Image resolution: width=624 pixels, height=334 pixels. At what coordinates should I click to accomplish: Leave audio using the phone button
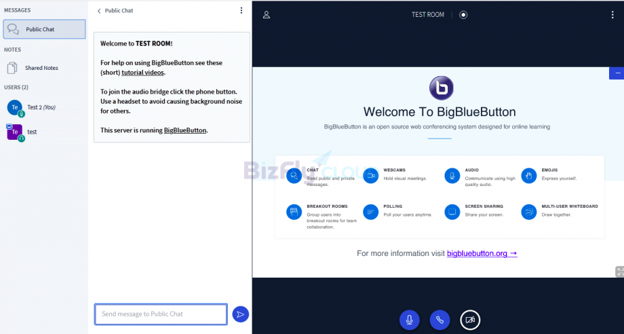point(440,320)
